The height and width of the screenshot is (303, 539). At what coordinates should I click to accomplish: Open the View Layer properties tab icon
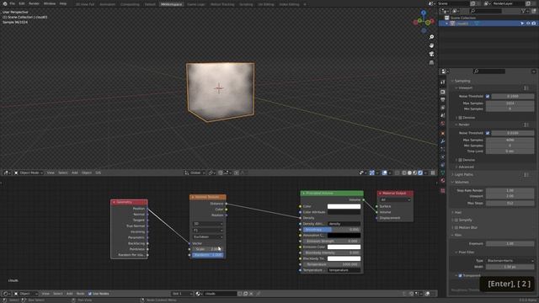[x=443, y=108]
